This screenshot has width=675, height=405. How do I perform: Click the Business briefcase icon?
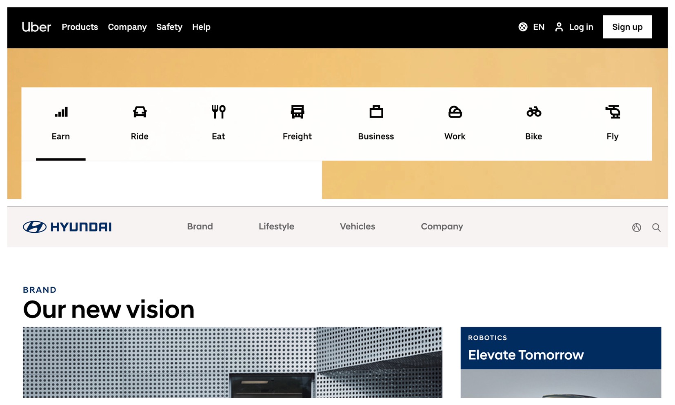point(376,111)
